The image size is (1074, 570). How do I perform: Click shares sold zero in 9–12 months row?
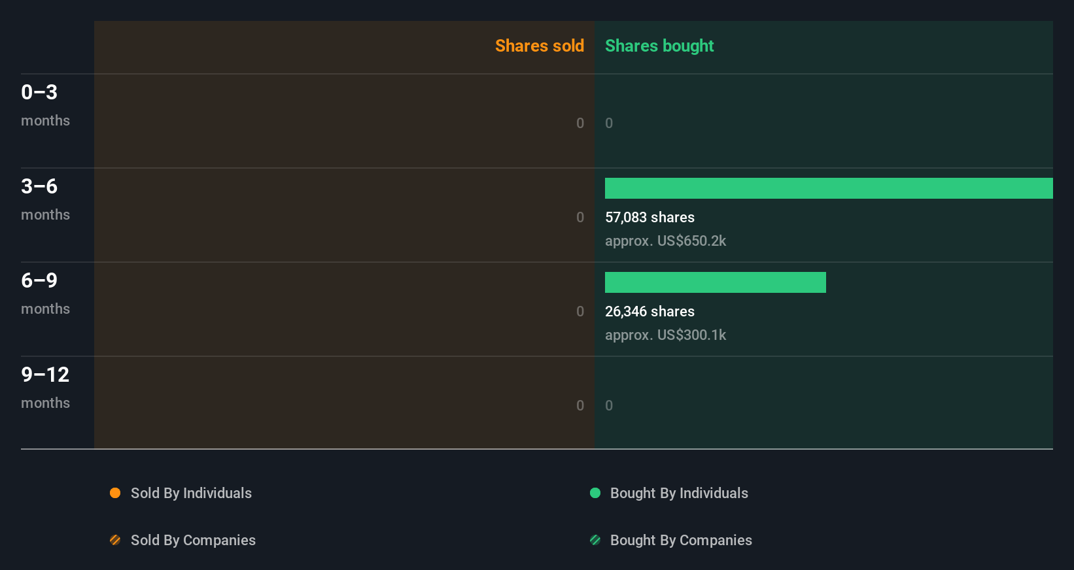tap(580, 405)
